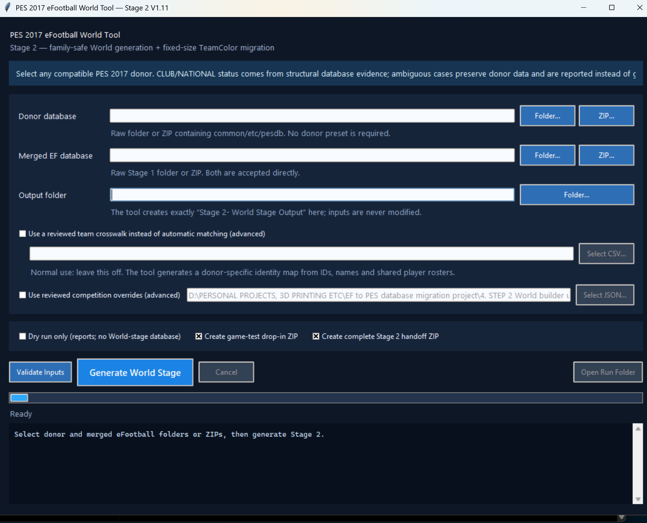The image size is (647, 523).
Task: Browse Folder for Output folder
Action: [577, 195]
